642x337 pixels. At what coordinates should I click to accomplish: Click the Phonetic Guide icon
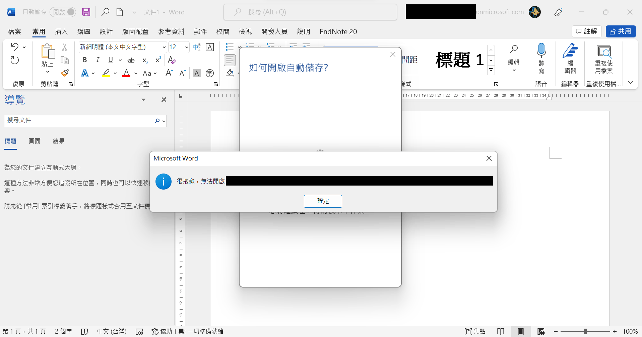click(x=197, y=47)
